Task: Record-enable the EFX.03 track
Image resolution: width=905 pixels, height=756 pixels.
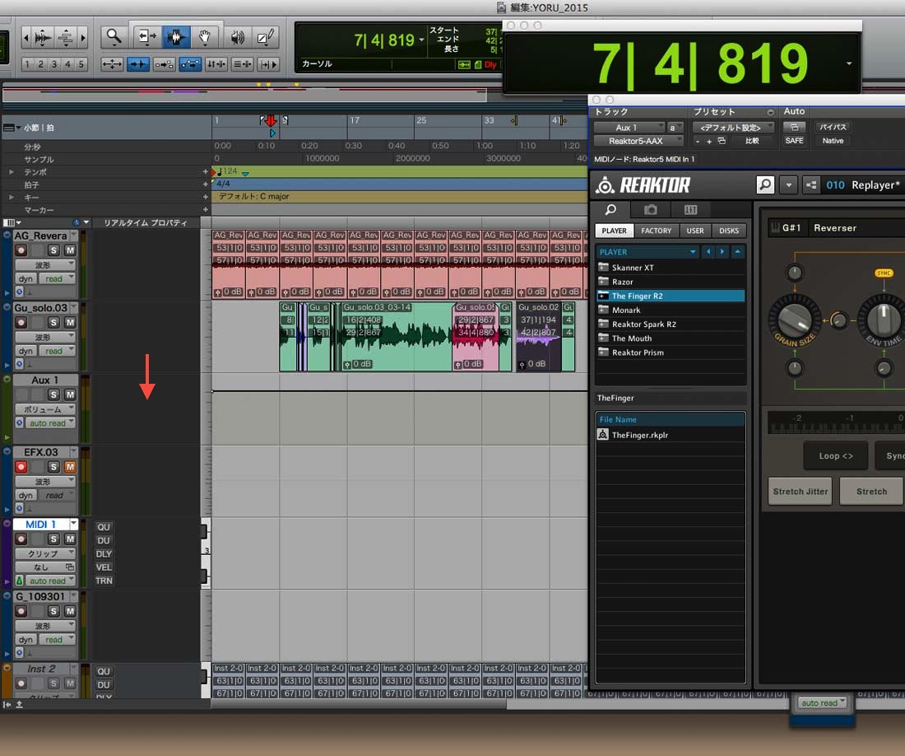Action: pyautogui.click(x=21, y=467)
